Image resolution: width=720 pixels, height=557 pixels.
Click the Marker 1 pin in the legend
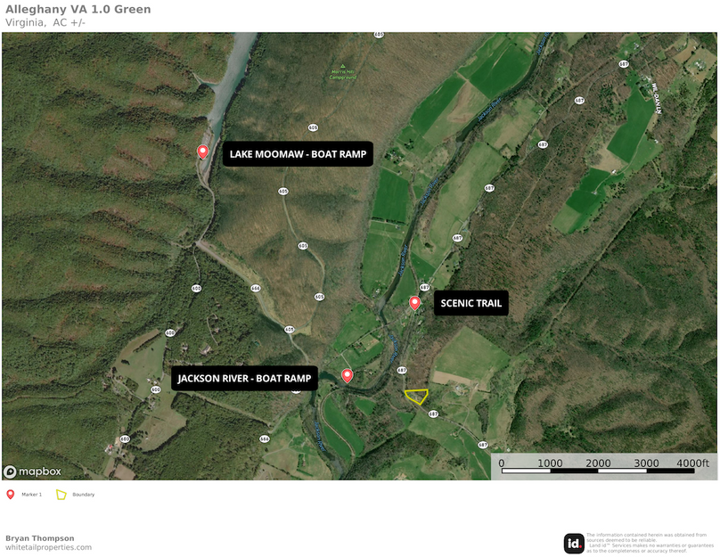(10, 492)
